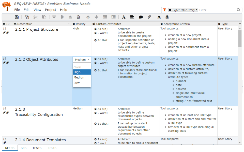Viewport: 244px width, 152px height.
Task: Choose 'High' in priority list
Action: click(x=82, y=72)
